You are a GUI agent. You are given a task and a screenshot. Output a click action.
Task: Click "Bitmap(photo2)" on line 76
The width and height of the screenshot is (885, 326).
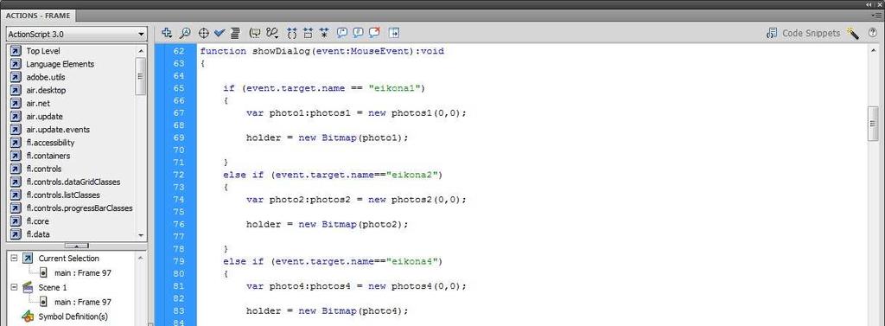(x=362, y=224)
